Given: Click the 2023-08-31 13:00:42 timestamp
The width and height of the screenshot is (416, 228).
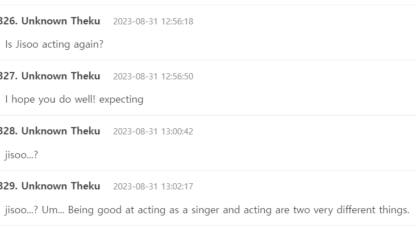Looking at the screenshot, I should point(153,132).
